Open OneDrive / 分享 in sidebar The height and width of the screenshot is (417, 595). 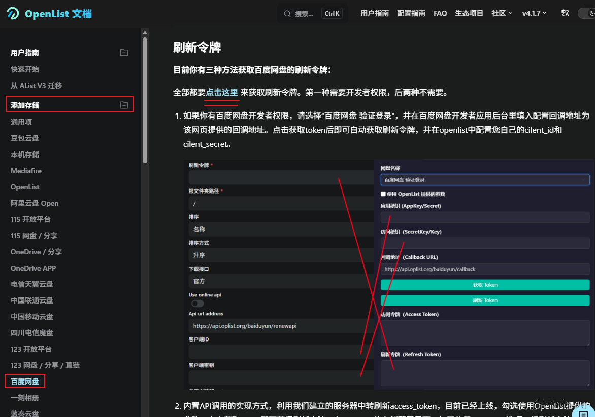point(37,252)
